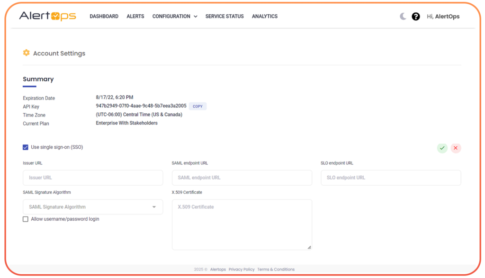
Task: Click the AlertOps logo
Action: (x=47, y=16)
